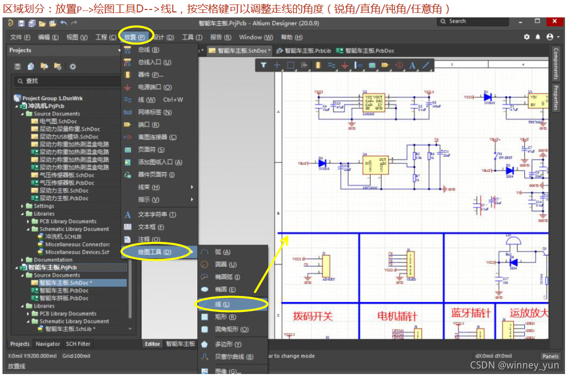Open the dropdown arrow beside the user avatar

(559, 37)
